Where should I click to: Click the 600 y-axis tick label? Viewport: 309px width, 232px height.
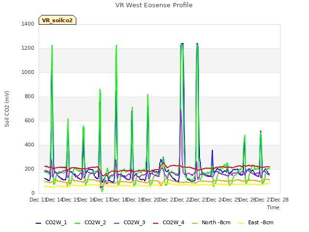click(29, 120)
